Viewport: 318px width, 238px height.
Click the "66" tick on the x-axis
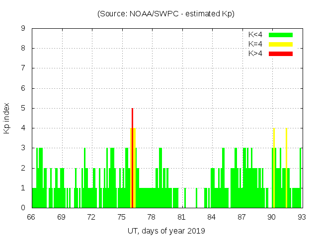tap(32, 217)
